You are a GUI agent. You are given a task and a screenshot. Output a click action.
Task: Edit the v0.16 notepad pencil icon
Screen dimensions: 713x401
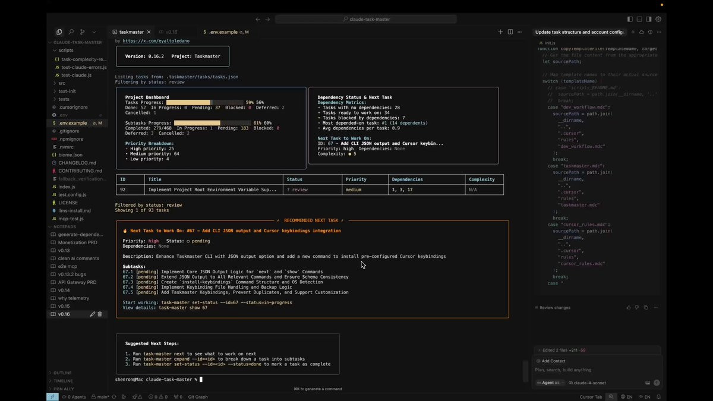(x=93, y=314)
